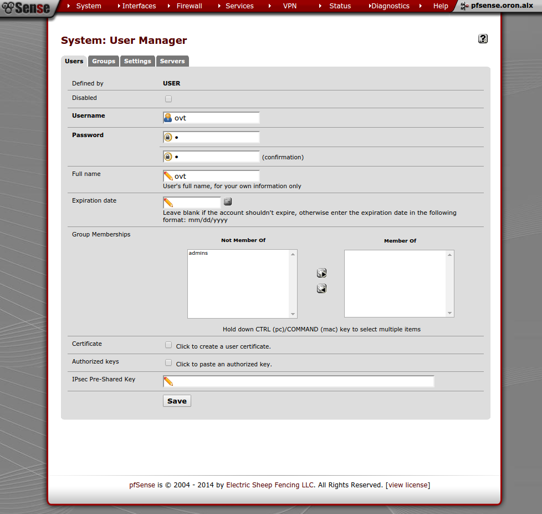Image resolution: width=542 pixels, height=514 pixels.
Task: Focus the Full name input field
Action: pos(211,176)
